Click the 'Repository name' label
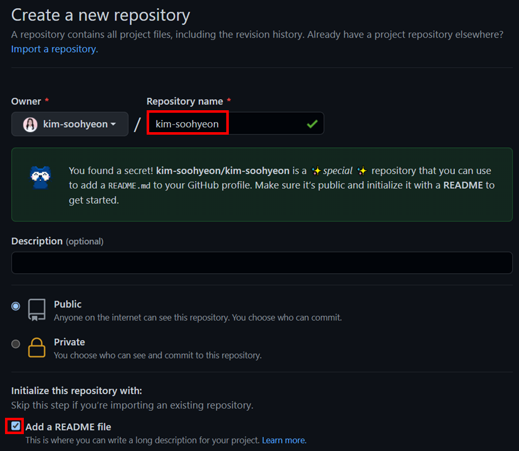This screenshot has height=451, width=519. tap(185, 101)
